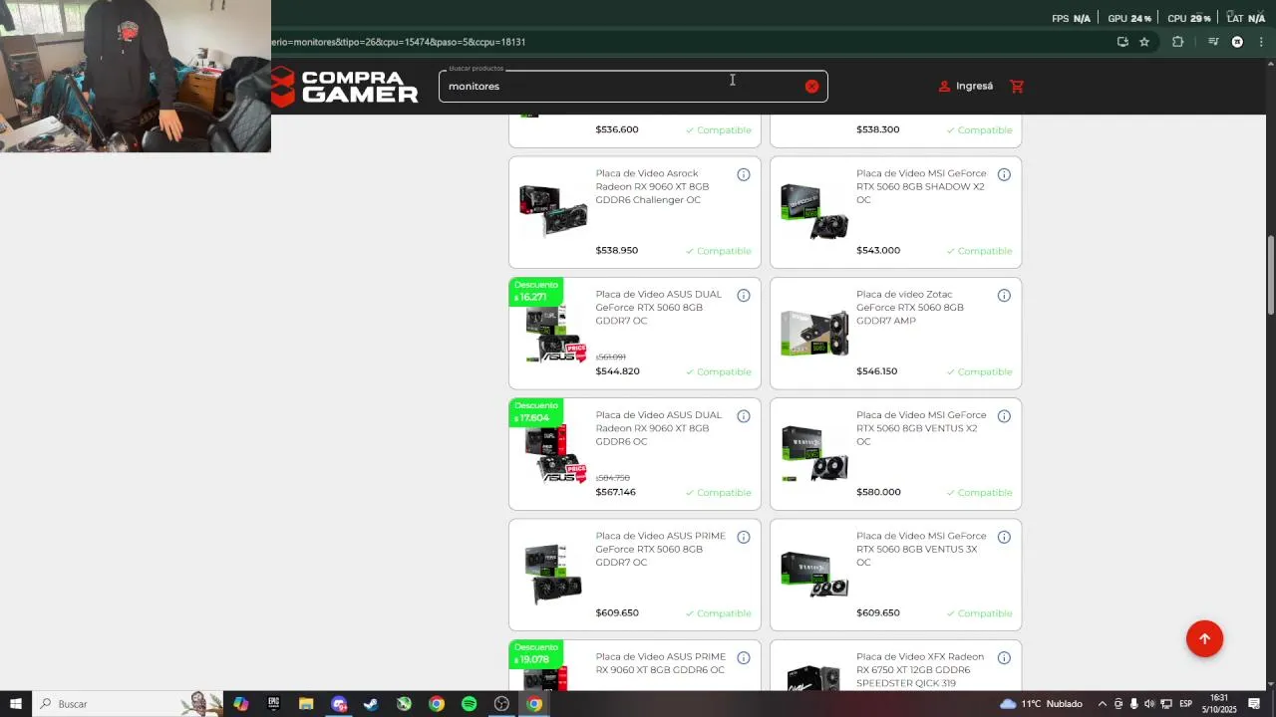Open Copilot from taskbar
1276x717 pixels.
(240, 704)
